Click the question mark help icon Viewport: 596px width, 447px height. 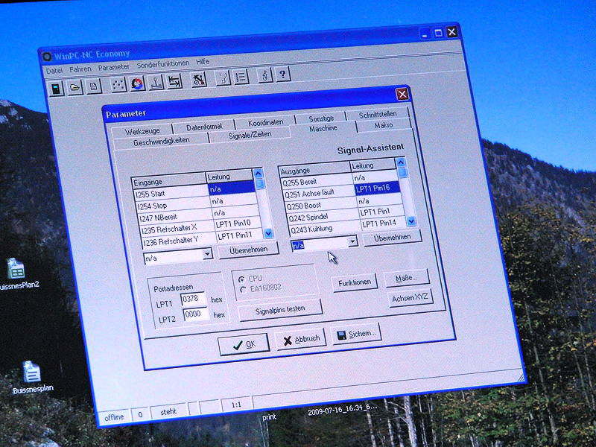(283, 74)
